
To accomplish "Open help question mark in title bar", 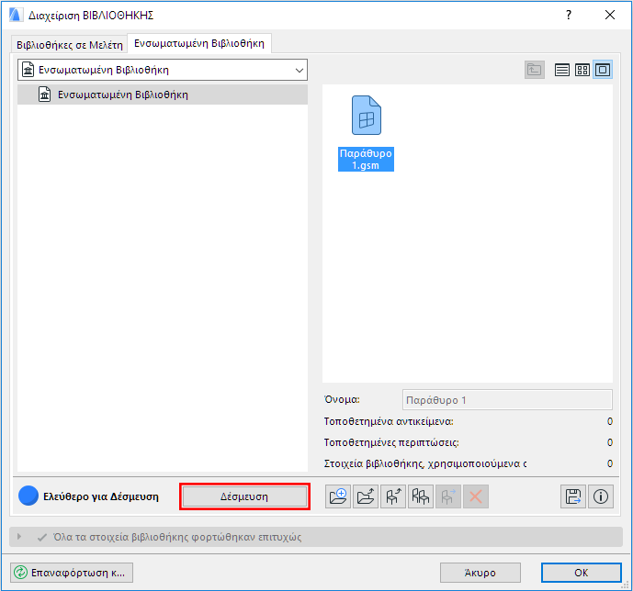I will [569, 15].
